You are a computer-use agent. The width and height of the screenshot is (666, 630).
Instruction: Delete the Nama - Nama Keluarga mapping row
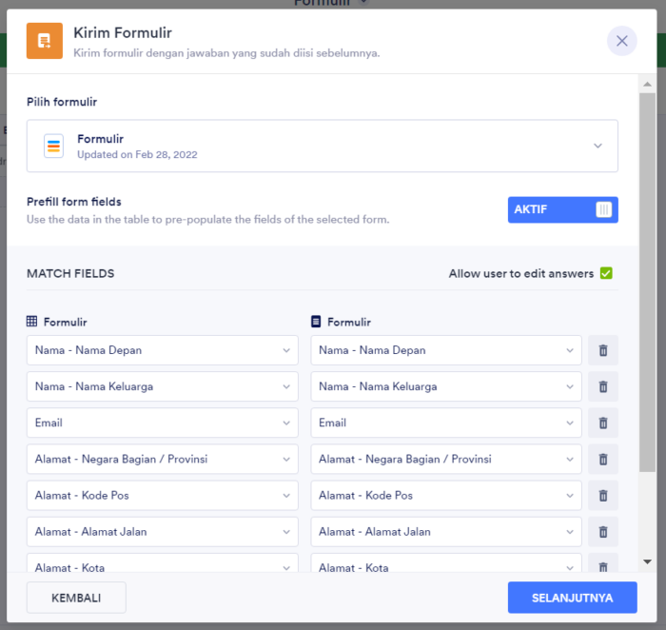(x=602, y=386)
